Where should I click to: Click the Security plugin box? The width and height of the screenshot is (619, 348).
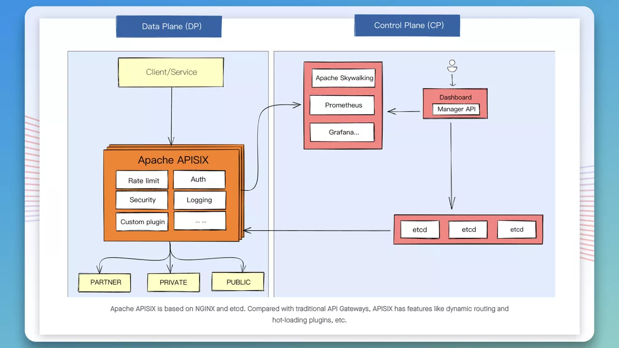(142, 200)
